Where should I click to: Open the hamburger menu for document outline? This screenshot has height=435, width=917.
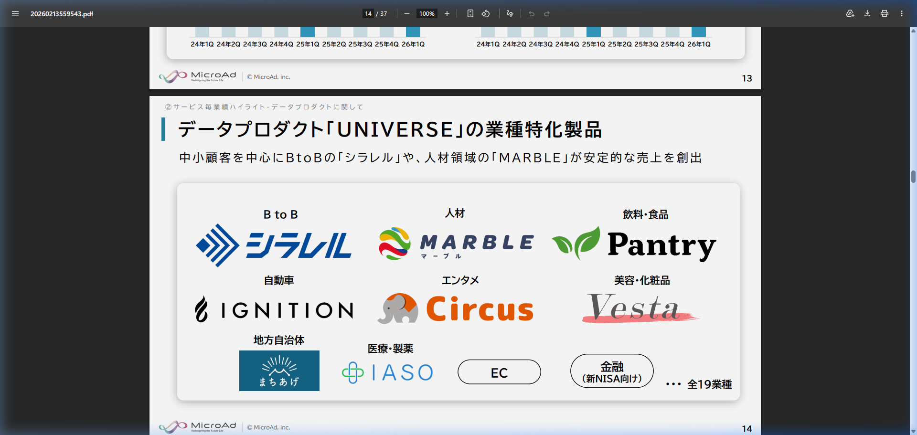15,13
